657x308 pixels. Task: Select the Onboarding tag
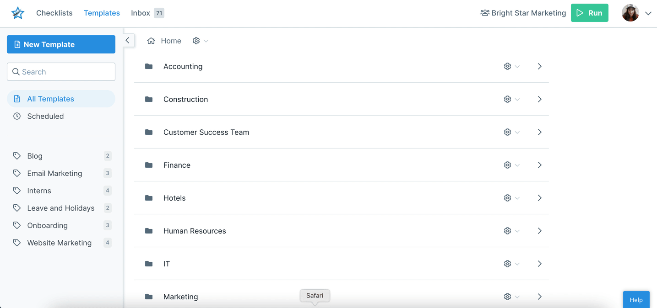pos(61,225)
